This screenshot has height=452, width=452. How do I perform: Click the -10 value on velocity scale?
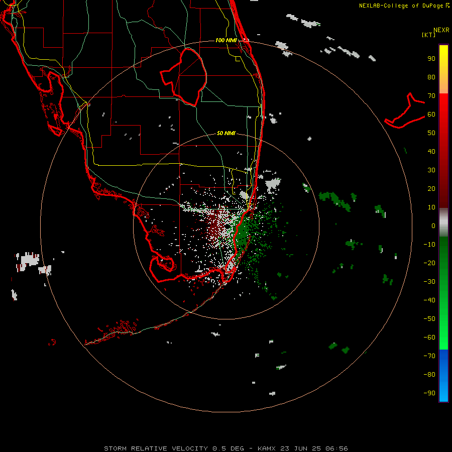tap(429, 245)
